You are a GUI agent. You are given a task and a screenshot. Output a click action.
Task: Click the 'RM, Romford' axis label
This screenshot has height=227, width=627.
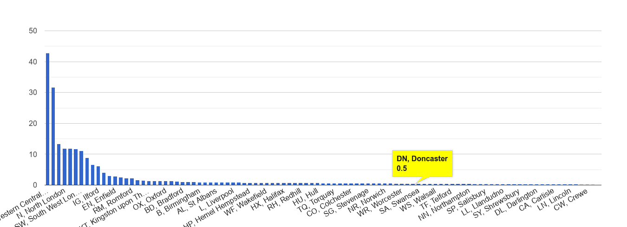point(113,200)
